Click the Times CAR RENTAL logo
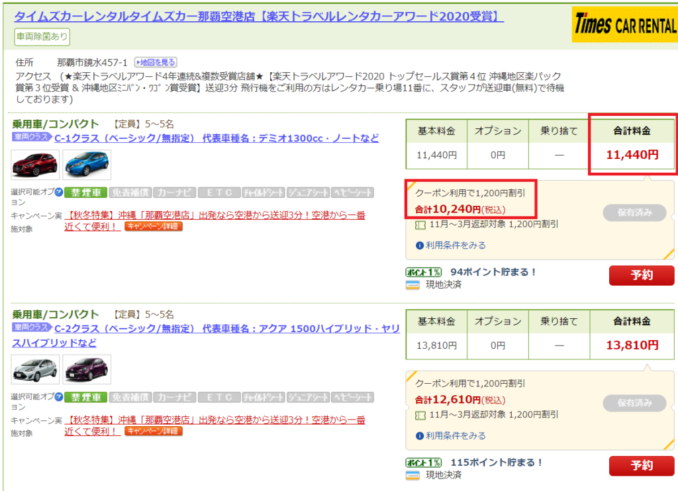Image resolution: width=678 pixels, height=491 pixels. pos(625,24)
